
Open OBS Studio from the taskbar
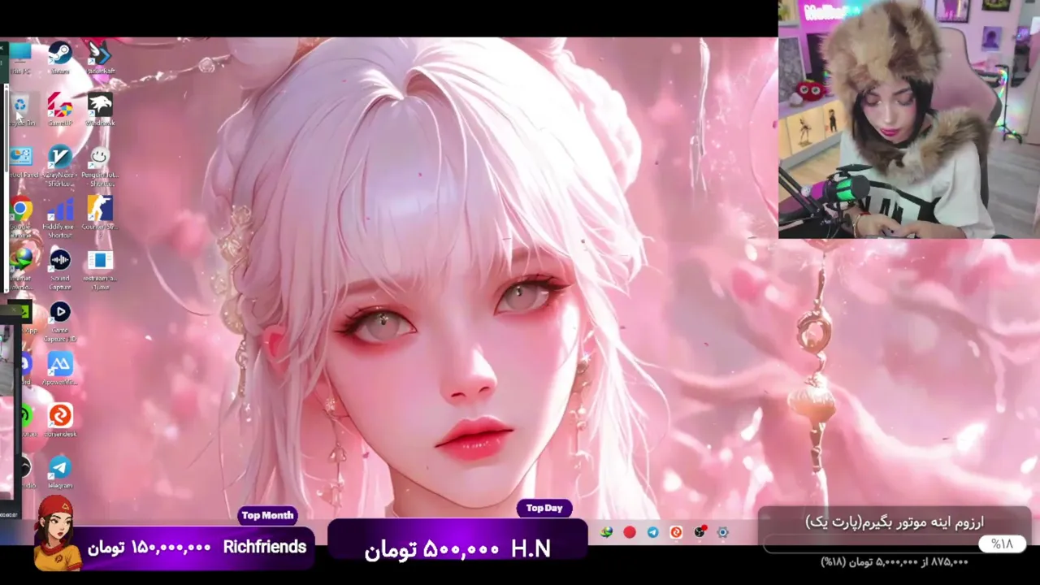(x=700, y=532)
